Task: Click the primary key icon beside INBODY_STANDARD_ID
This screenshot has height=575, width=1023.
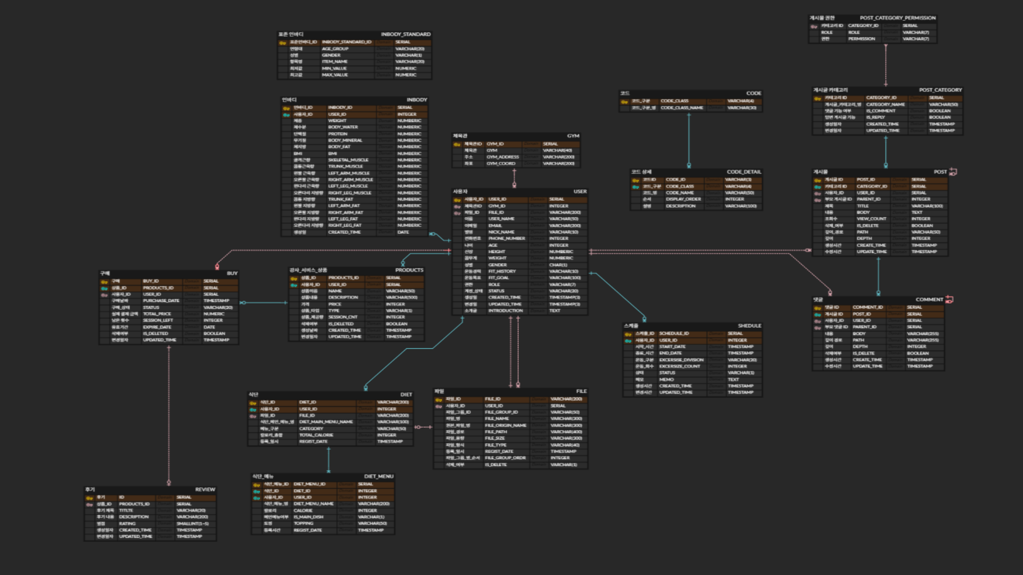Action: (x=282, y=43)
